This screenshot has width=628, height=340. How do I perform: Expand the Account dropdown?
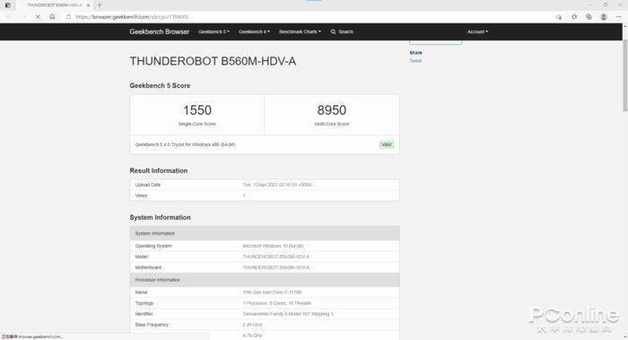(478, 31)
